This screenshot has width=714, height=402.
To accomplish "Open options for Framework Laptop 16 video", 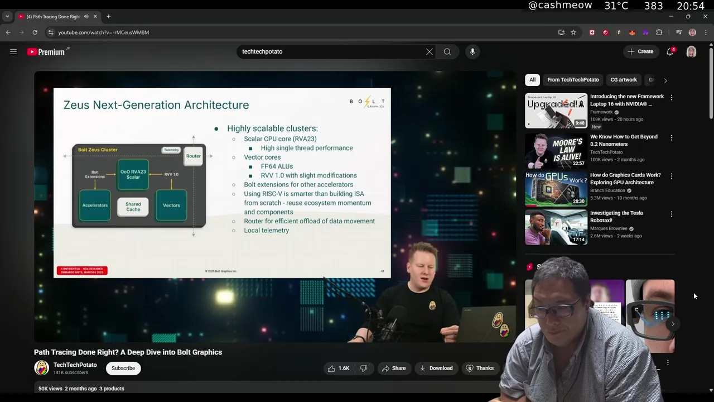I will coord(671,97).
